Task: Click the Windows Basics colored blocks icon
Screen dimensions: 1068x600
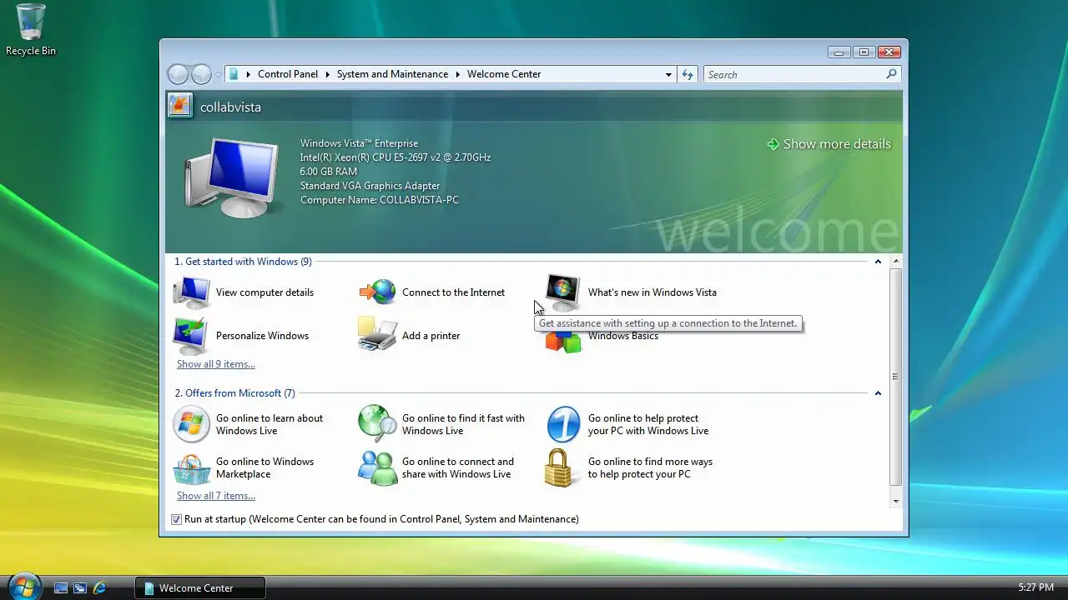Action: coord(563,342)
